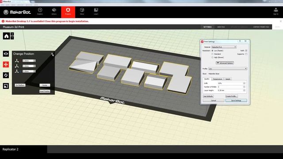Open the Explore section
The width and height of the screenshot is (283, 159).
click(40, 11)
